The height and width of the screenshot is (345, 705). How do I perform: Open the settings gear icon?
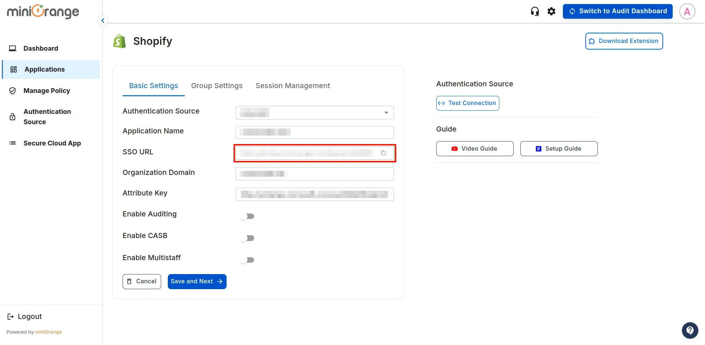pyautogui.click(x=552, y=11)
